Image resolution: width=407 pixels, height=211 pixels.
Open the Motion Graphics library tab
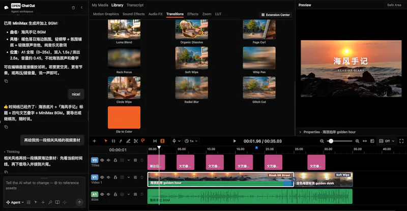106,14
